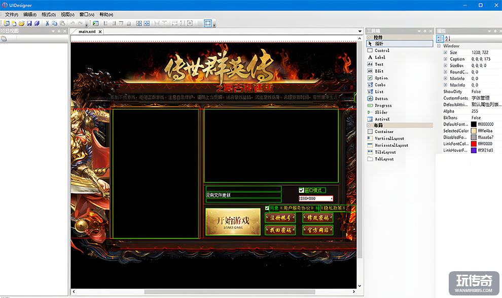Click the A-Z alphabetical sort icon in properties
This screenshot has width=502, height=298.
(x=448, y=38)
